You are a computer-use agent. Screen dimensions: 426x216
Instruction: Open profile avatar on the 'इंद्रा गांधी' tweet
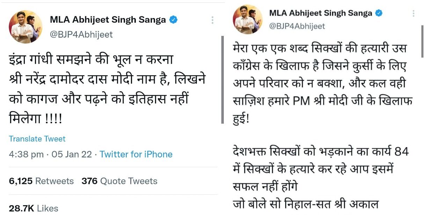pyautogui.click(x=25, y=27)
